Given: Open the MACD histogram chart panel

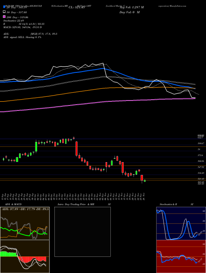Looking at the screenshot, I should pyautogui.click(x=25, y=256).
